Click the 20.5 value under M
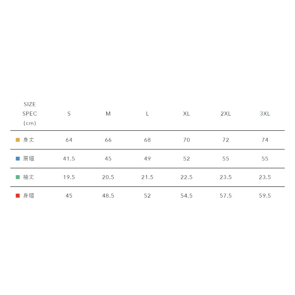The width and height of the screenshot is (295, 295). click(x=108, y=177)
